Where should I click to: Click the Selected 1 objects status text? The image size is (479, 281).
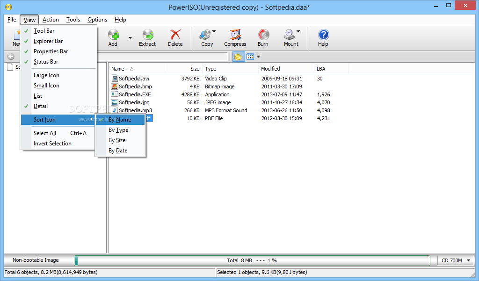point(262,272)
